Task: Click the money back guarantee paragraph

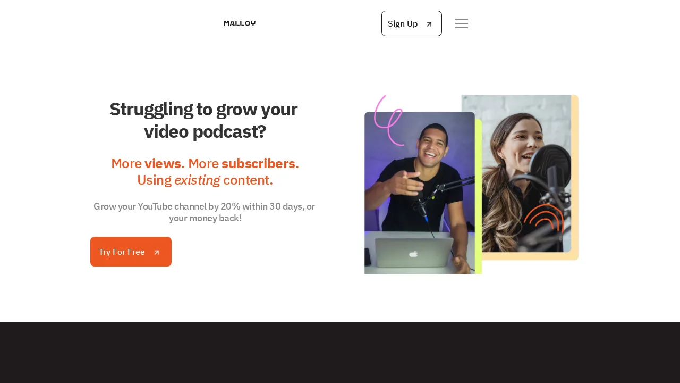Action: pyautogui.click(x=205, y=212)
